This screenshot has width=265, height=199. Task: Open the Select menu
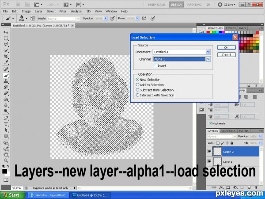click(51, 11)
